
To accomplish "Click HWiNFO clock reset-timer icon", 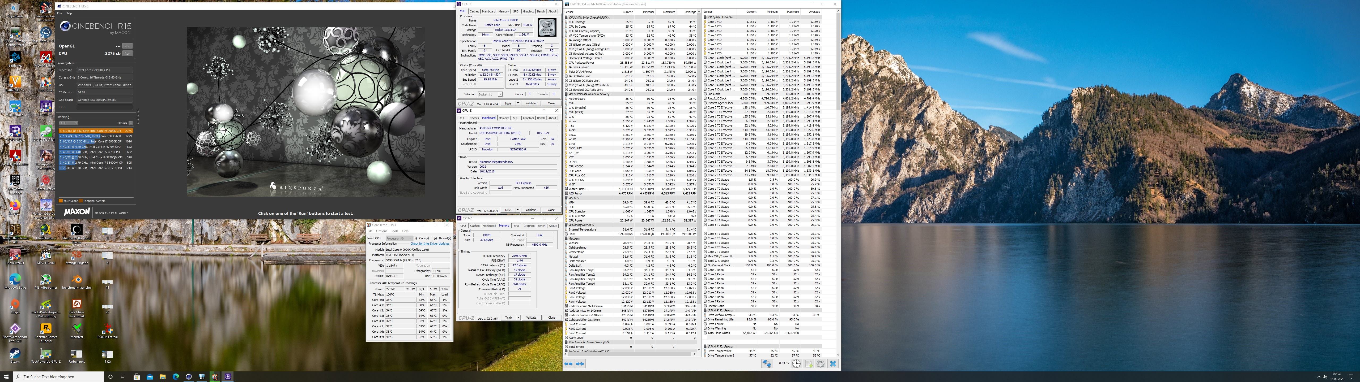I will [796, 363].
